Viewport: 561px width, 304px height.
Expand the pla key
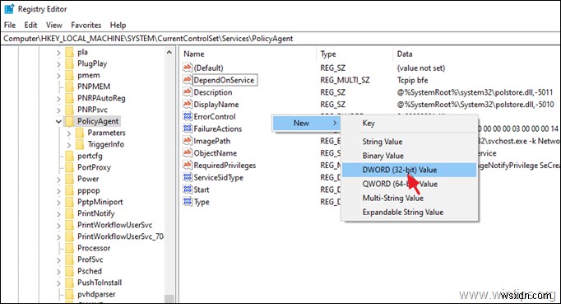click(58, 53)
